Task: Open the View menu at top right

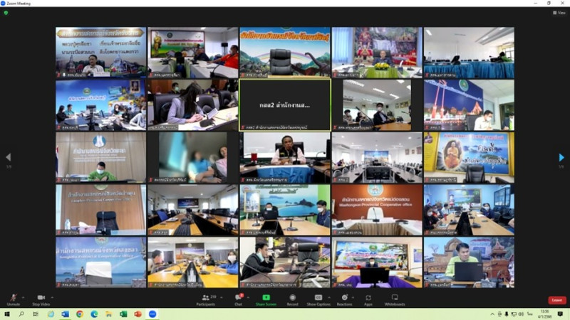Action: point(559,12)
